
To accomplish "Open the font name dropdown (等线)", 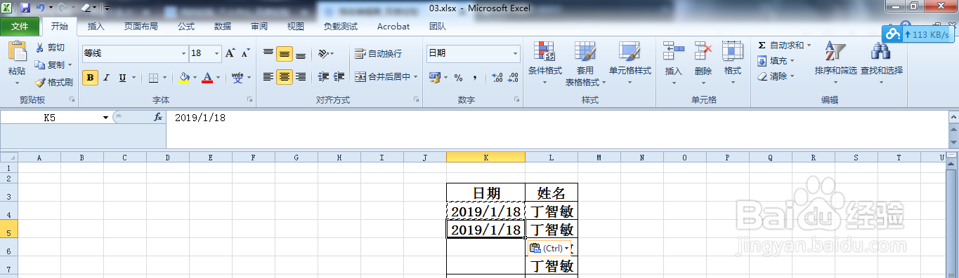I will click(x=184, y=53).
